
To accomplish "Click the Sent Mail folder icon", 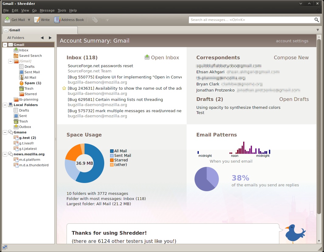I will (21, 72).
